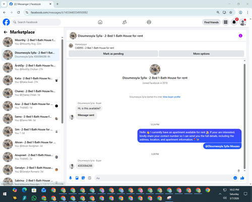This screenshot has height=202, width=252.
Task: Open the tab search dropdown arrow
Action: point(4,4)
